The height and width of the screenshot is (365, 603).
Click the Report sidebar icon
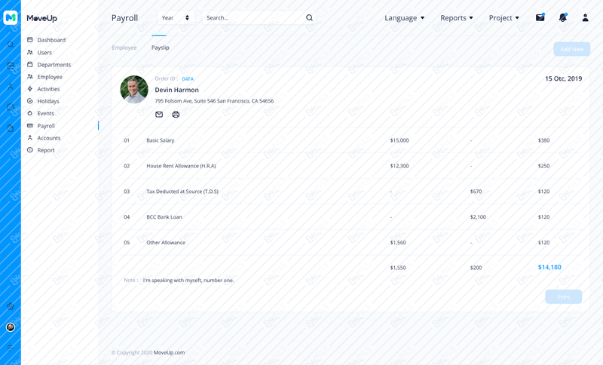[x=30, y=150]
